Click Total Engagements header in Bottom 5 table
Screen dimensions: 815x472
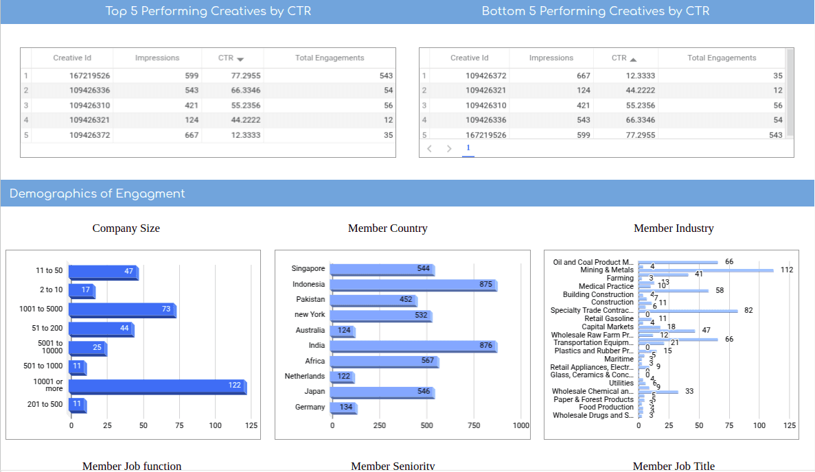pyautogui.click(x=722, y=58)
